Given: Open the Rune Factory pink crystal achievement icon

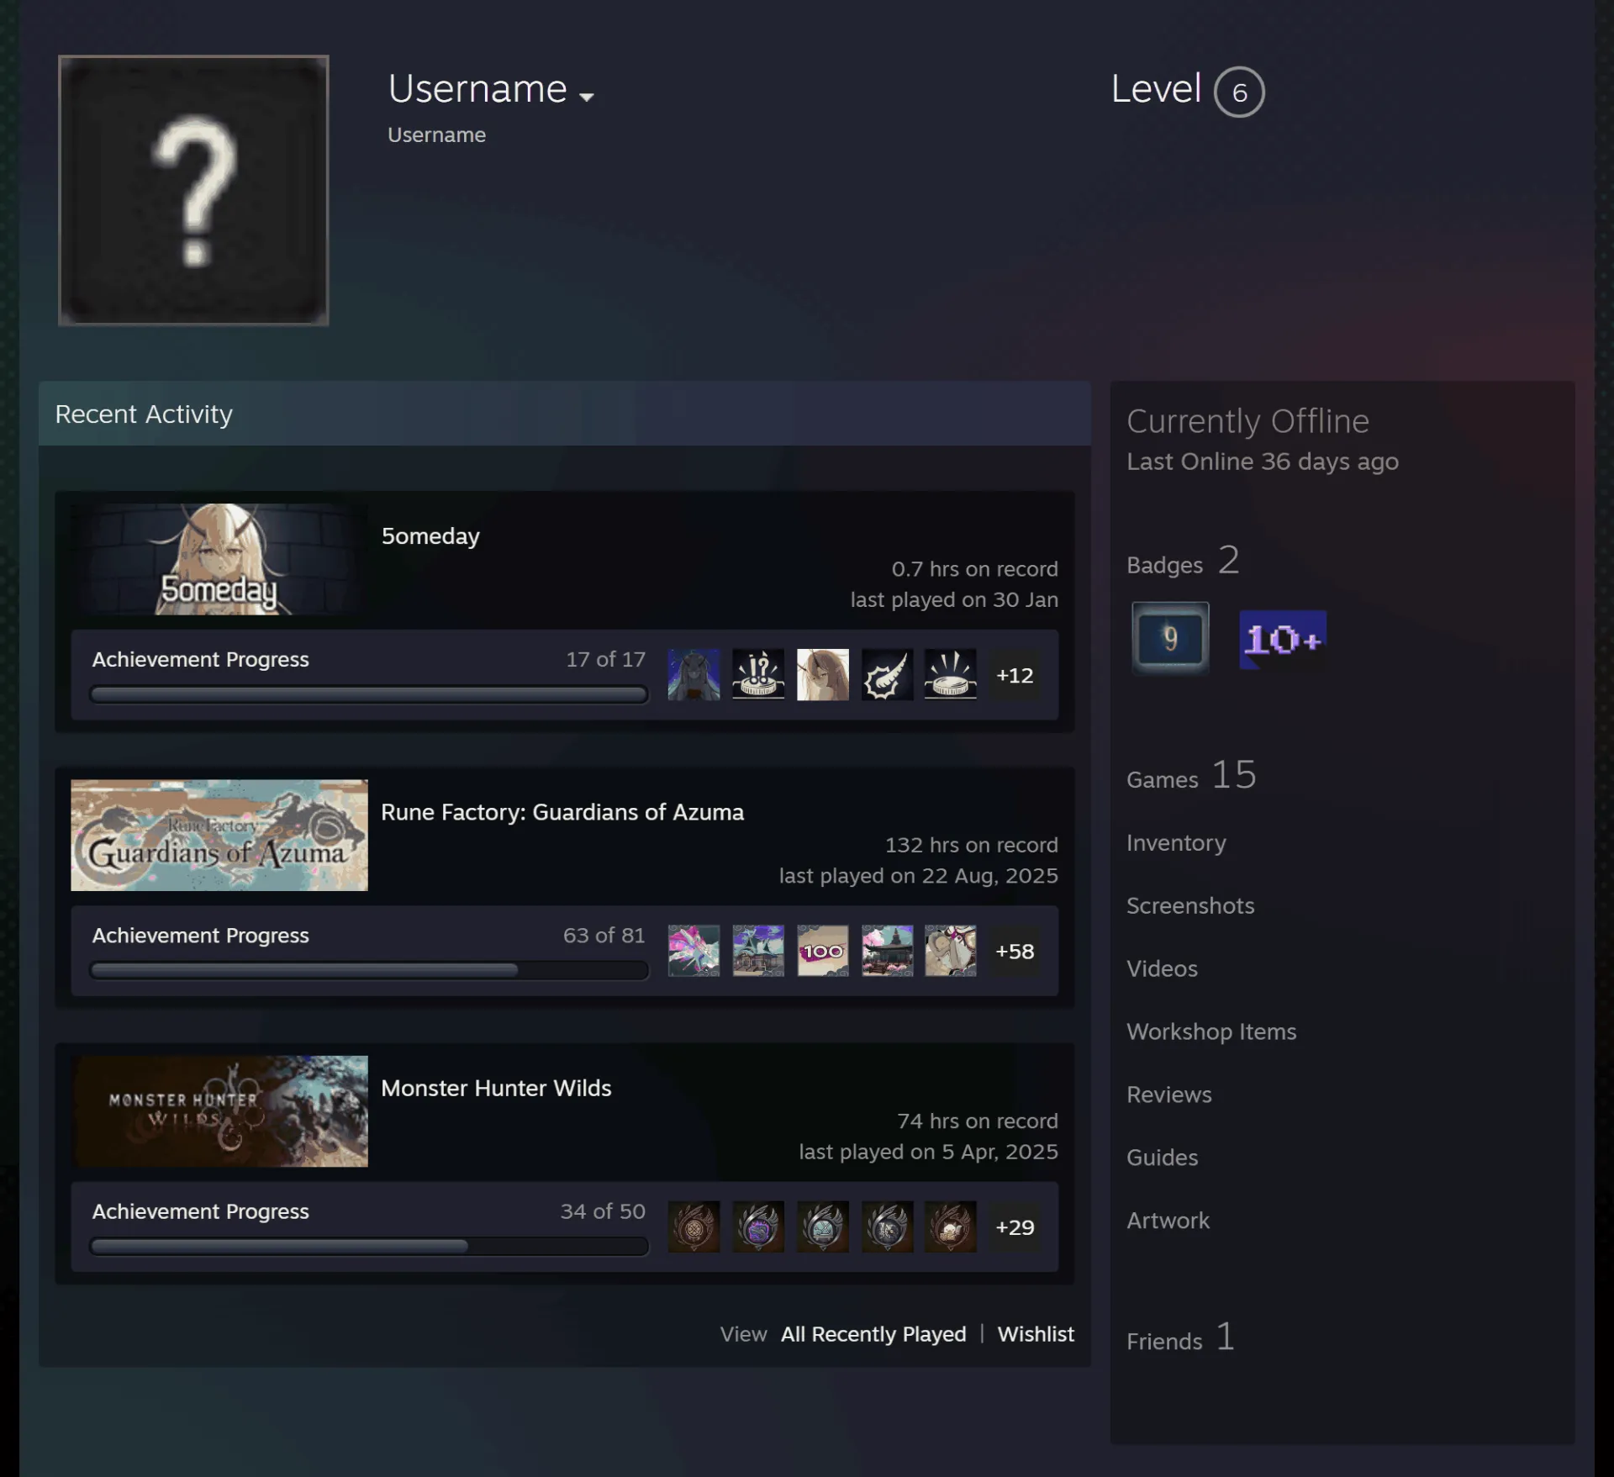Looking at the screenshot, I should click(694, 951).
